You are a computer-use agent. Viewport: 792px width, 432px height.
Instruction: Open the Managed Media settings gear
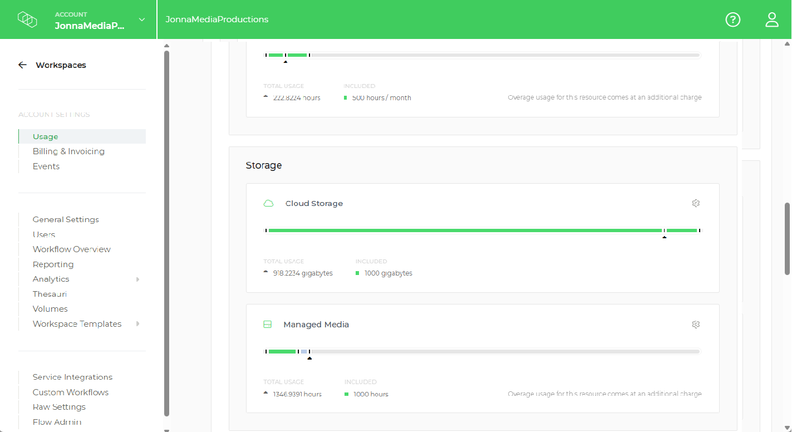coord(696,324)
